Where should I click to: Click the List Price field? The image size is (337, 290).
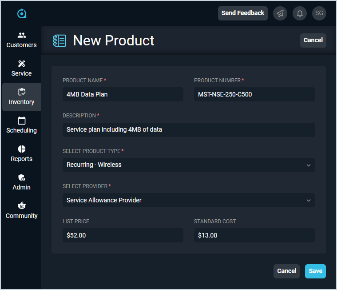[123, 235]
